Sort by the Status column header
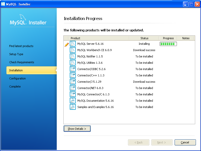The height and width of the screenshot is (151, 201). click(x=144, y=38)
